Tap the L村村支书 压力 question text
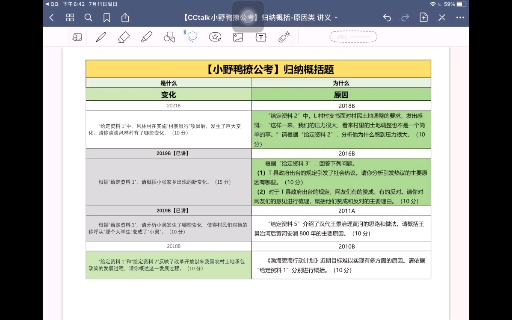The width and height of the screenshot is (512, 320). [340, 130]
